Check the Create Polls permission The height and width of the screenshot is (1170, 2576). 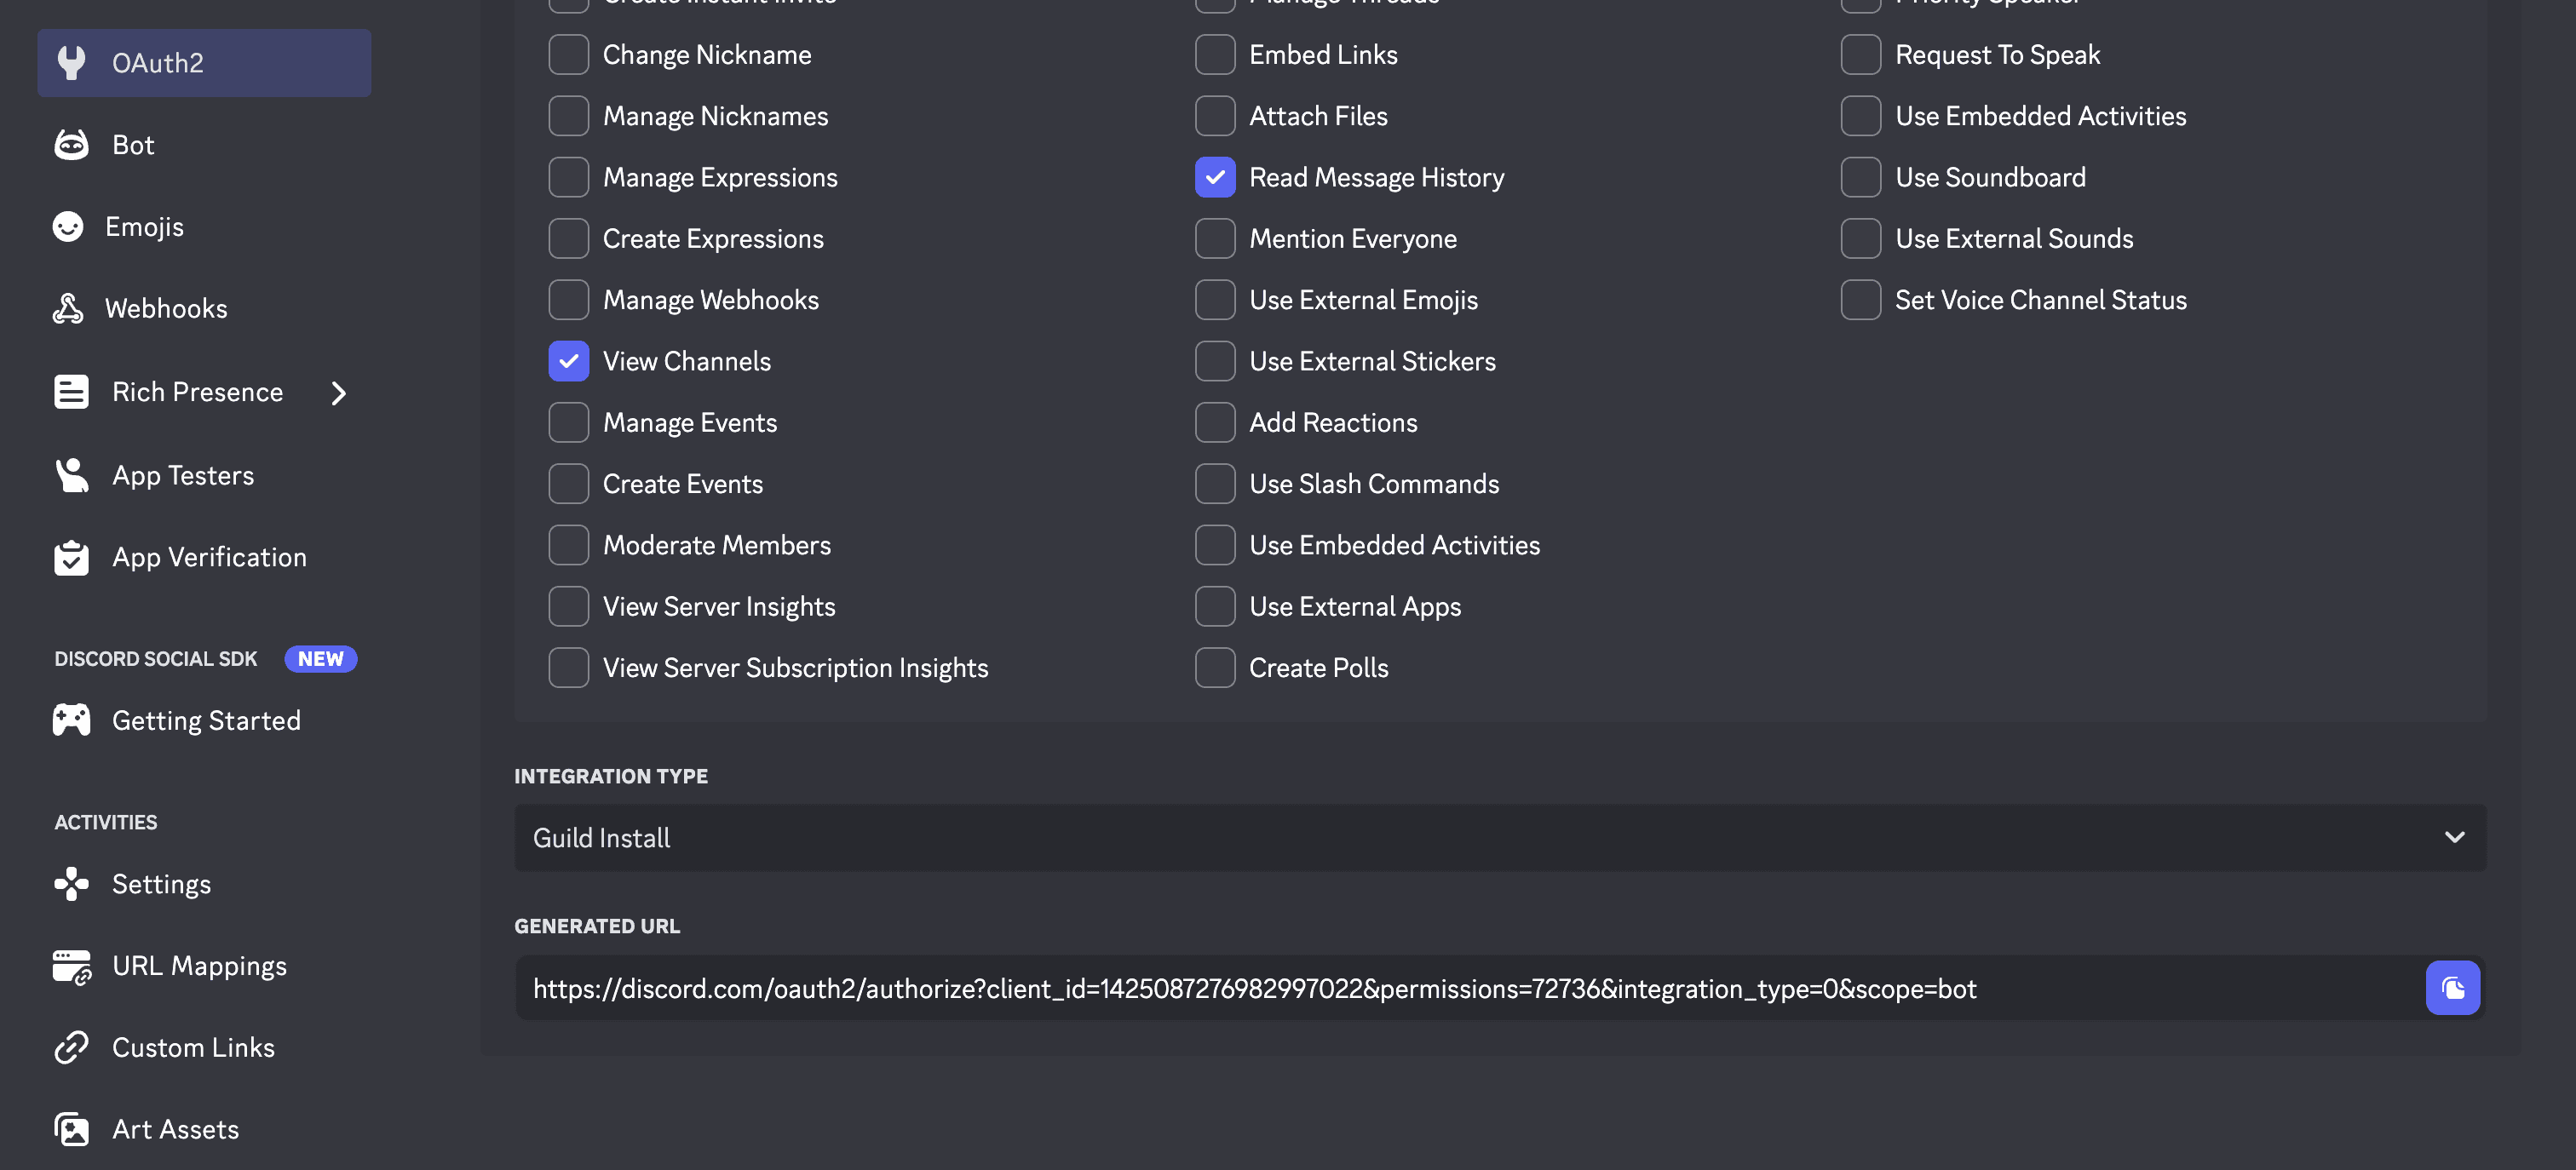(x=1215, y=667)
